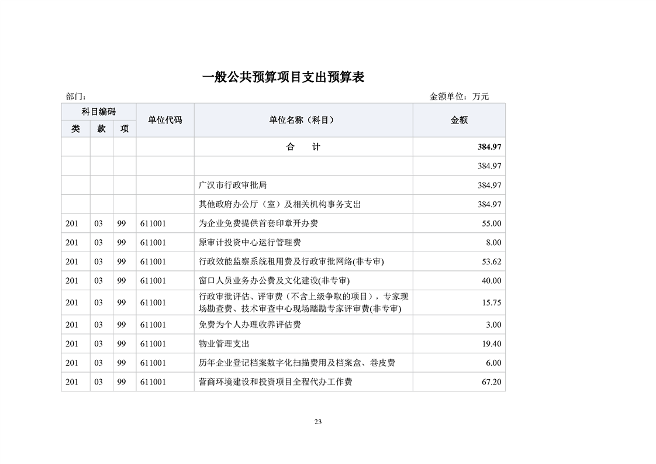Select 384.97 beside 广汉市行政审批局

[x=489, y=185]
